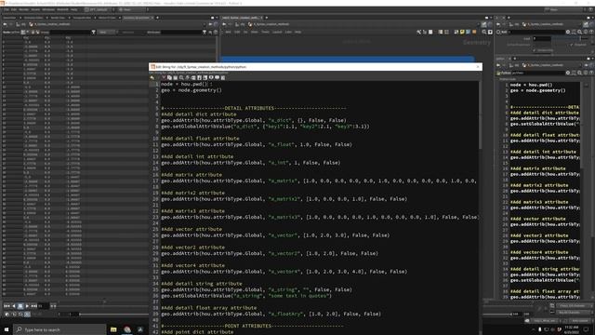595x335 pixels.
Task: Open the Main radial menu dropdown
Action: [x=133, y=9]
